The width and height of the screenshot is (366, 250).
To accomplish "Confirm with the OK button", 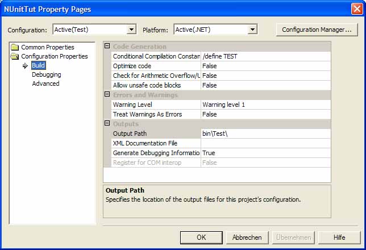I will (201, 238).
